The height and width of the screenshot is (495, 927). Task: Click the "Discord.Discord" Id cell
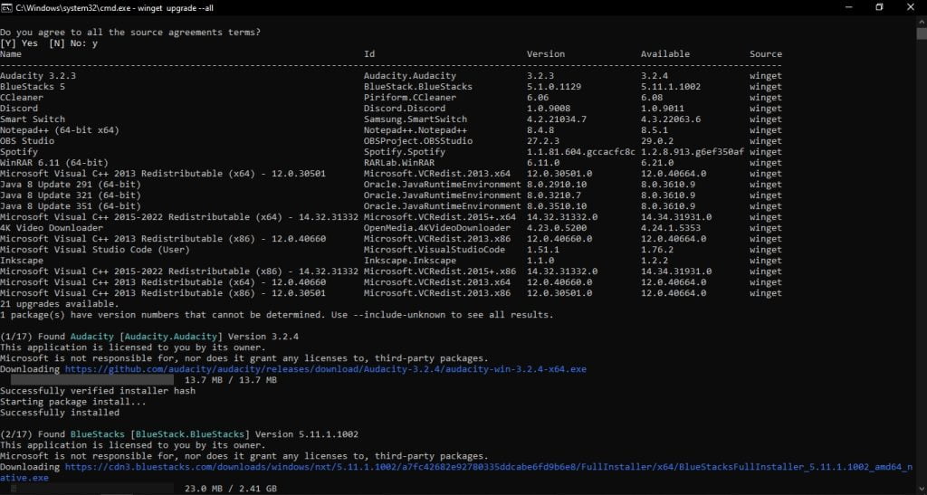[x=405, y=108]
